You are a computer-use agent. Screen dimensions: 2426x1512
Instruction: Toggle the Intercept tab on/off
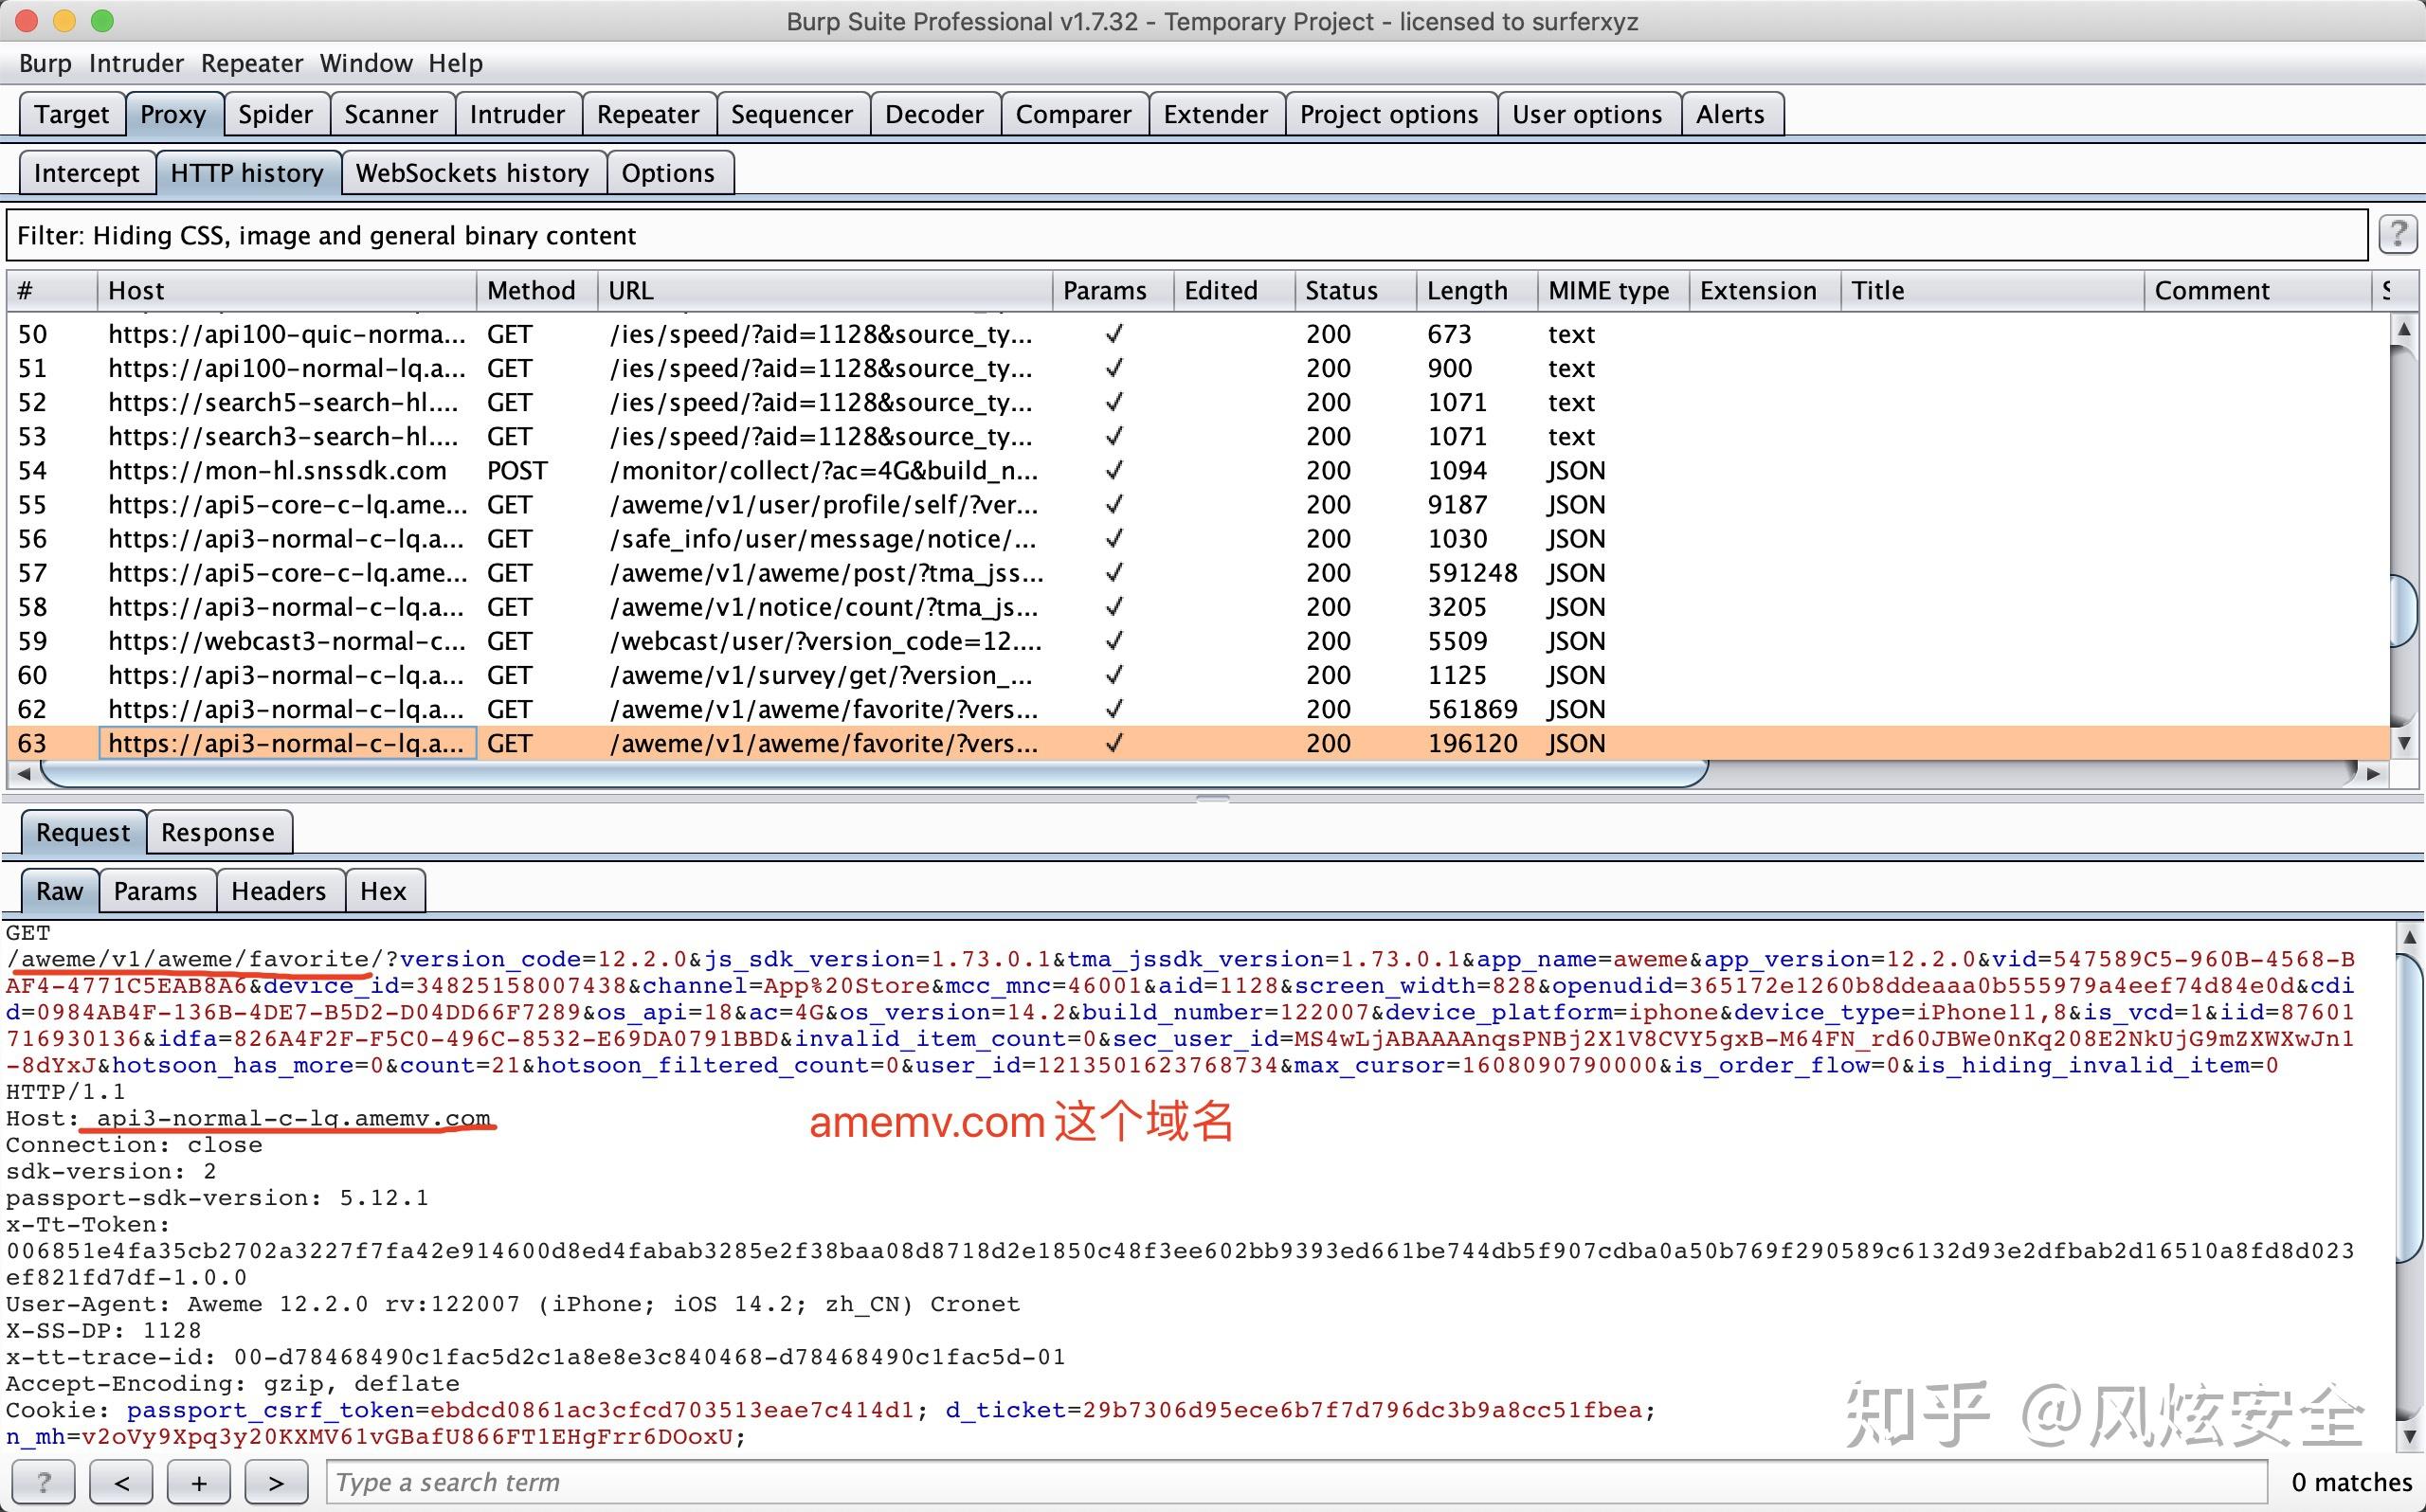tap(85, 172)
